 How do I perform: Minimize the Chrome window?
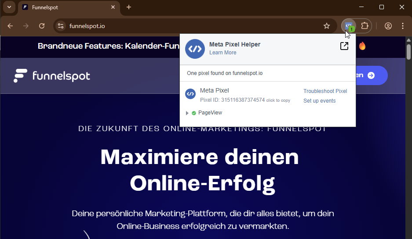click(361, 7)
